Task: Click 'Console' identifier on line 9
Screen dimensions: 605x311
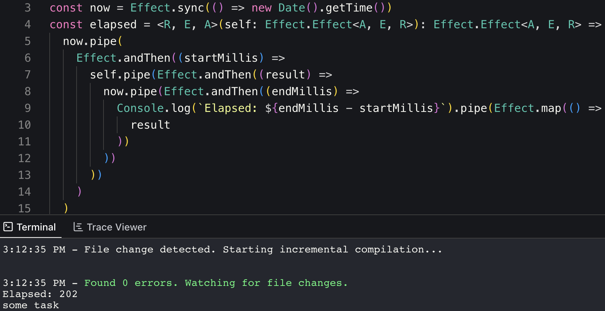Action: pyautogui.click(x=140, y=108)
